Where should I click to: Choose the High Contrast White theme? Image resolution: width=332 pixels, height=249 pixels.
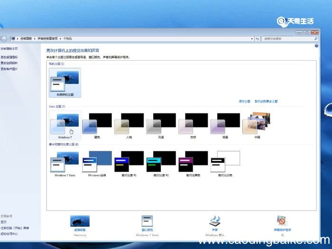(x=225, y=164)
